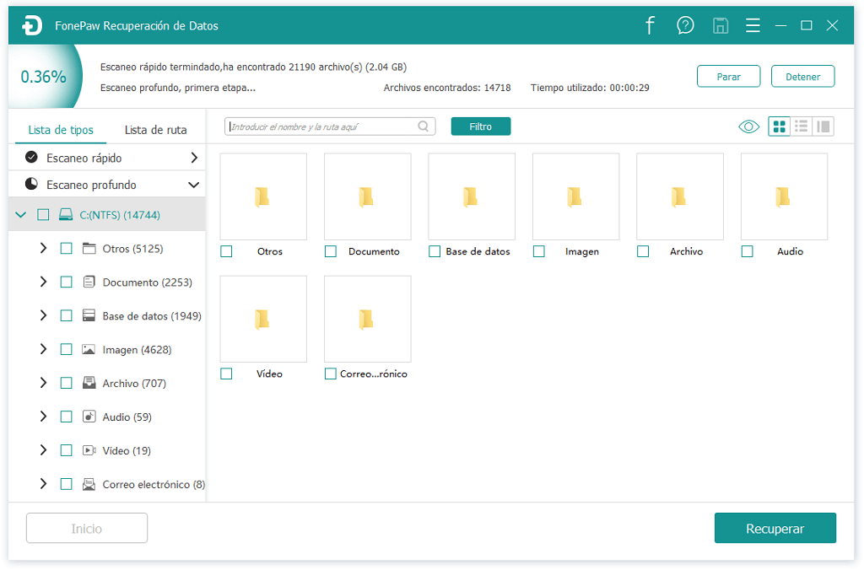The height and width of the screenshot is (570, 864).
Task: Switch to thumbnail grid view
Action: tap(779, 126)
